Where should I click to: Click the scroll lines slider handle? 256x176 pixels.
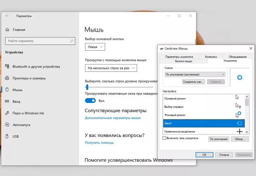click(87, 87)
